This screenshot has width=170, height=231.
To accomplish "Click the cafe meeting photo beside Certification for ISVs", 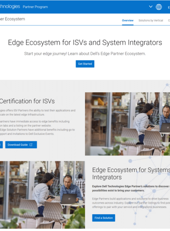I will pyautogui.click(x=127, y=124).
